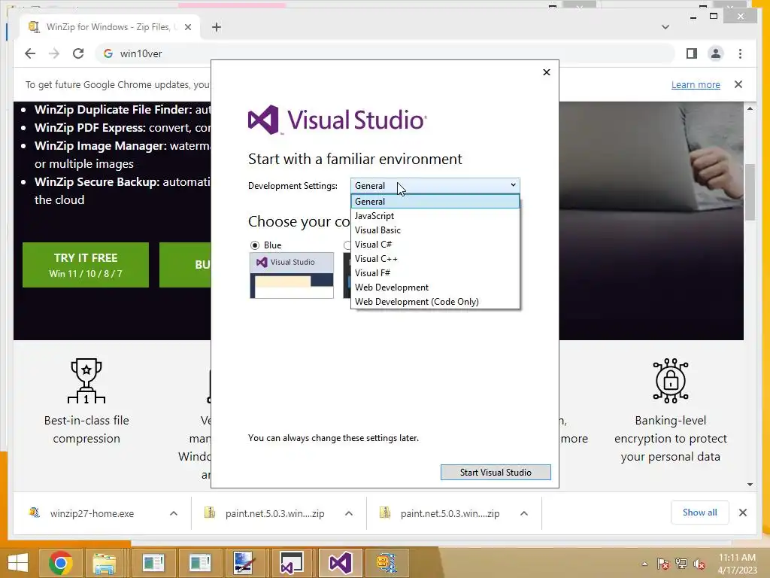The height and width of the screenshot is (578, 770).
Task: Expand options for second paint.net zip download
Action: (524, 513)
